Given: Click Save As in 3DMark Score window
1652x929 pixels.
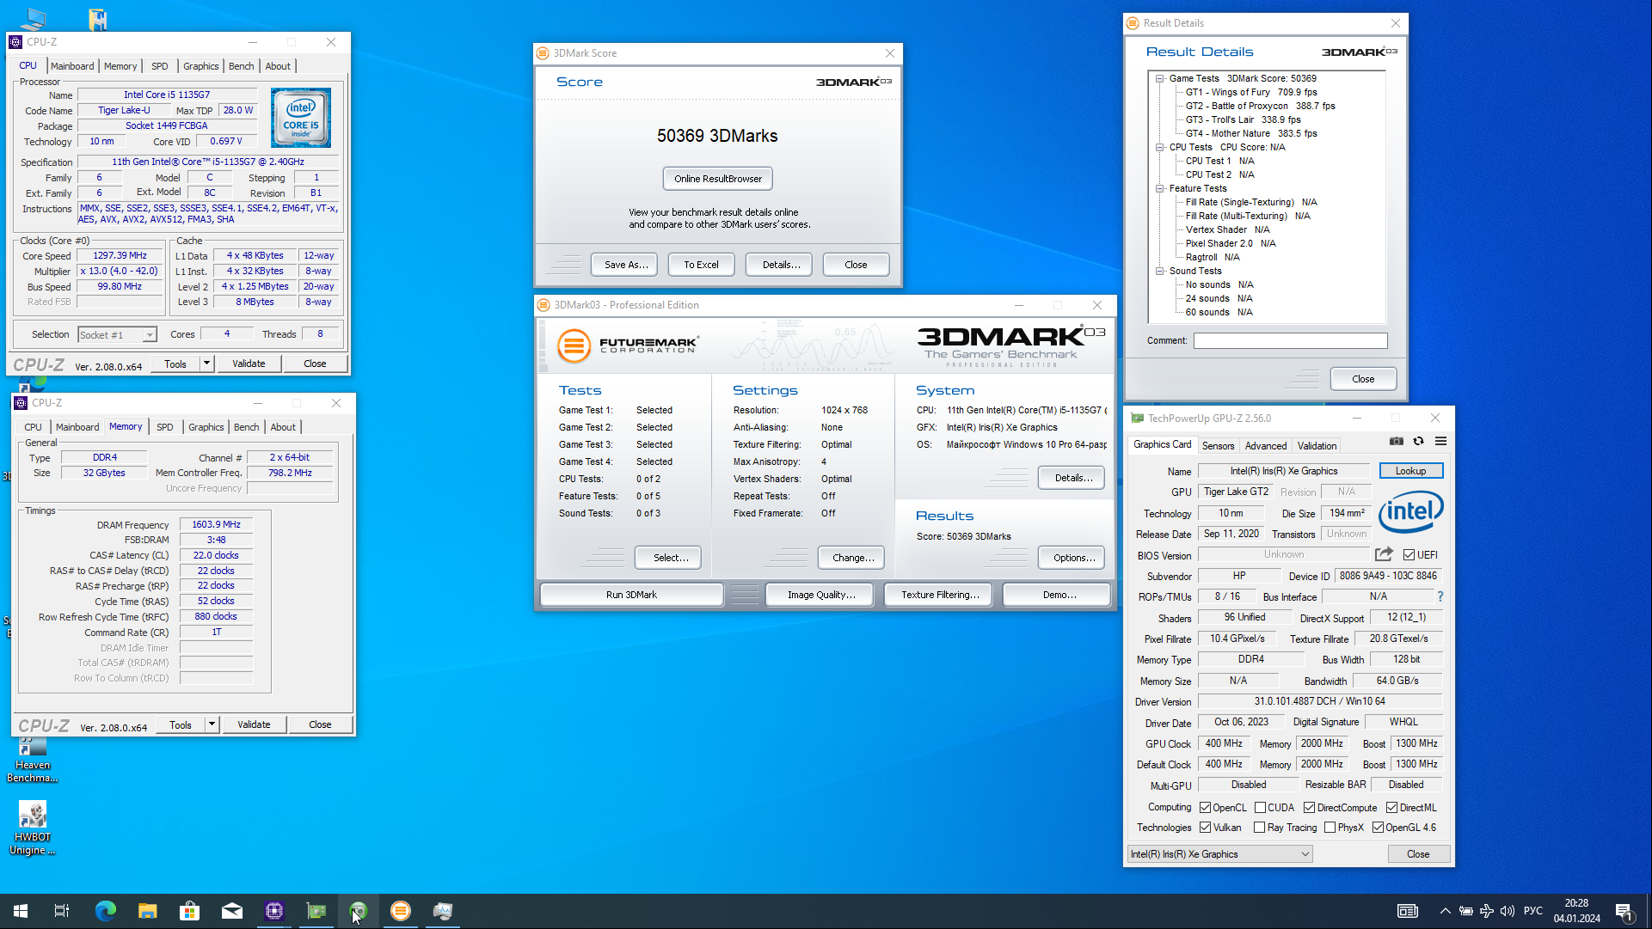Looking at the screenshot, I should pyautogui.click(x=625, y=265).
